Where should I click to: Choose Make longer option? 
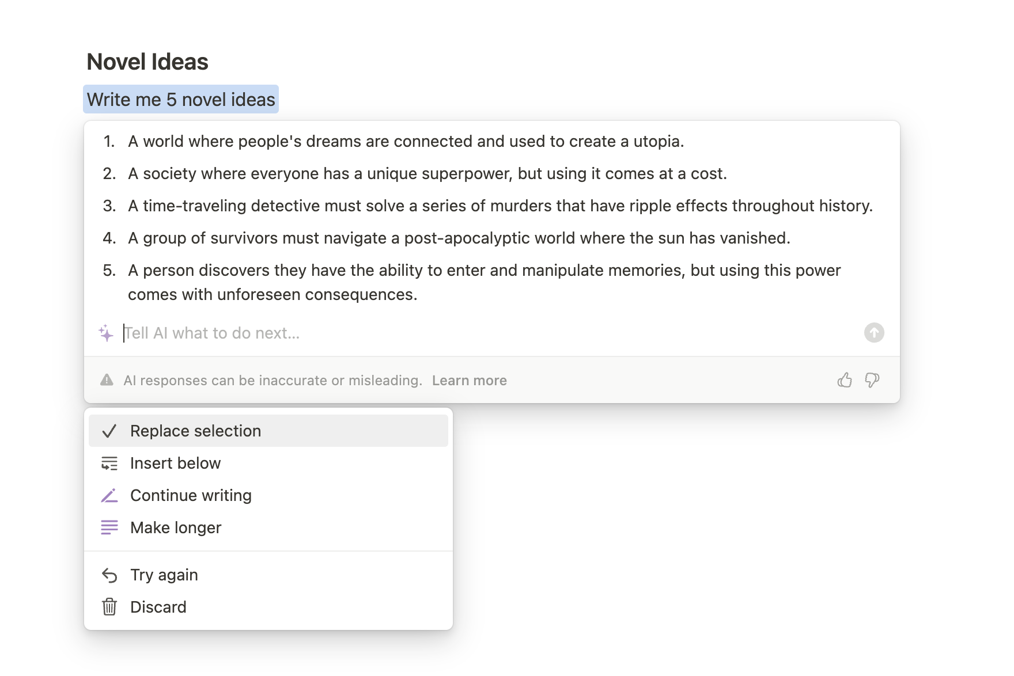pyautogui.click(x=268, y=527)
